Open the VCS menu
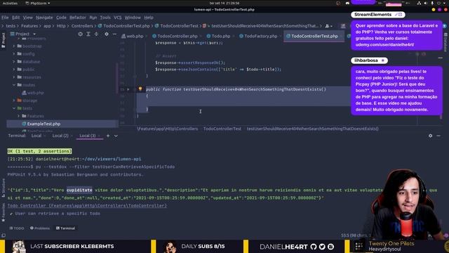Image resolution: width=449 pixels, height=253 pixels. pyautogui.click(x=118, y=18)
